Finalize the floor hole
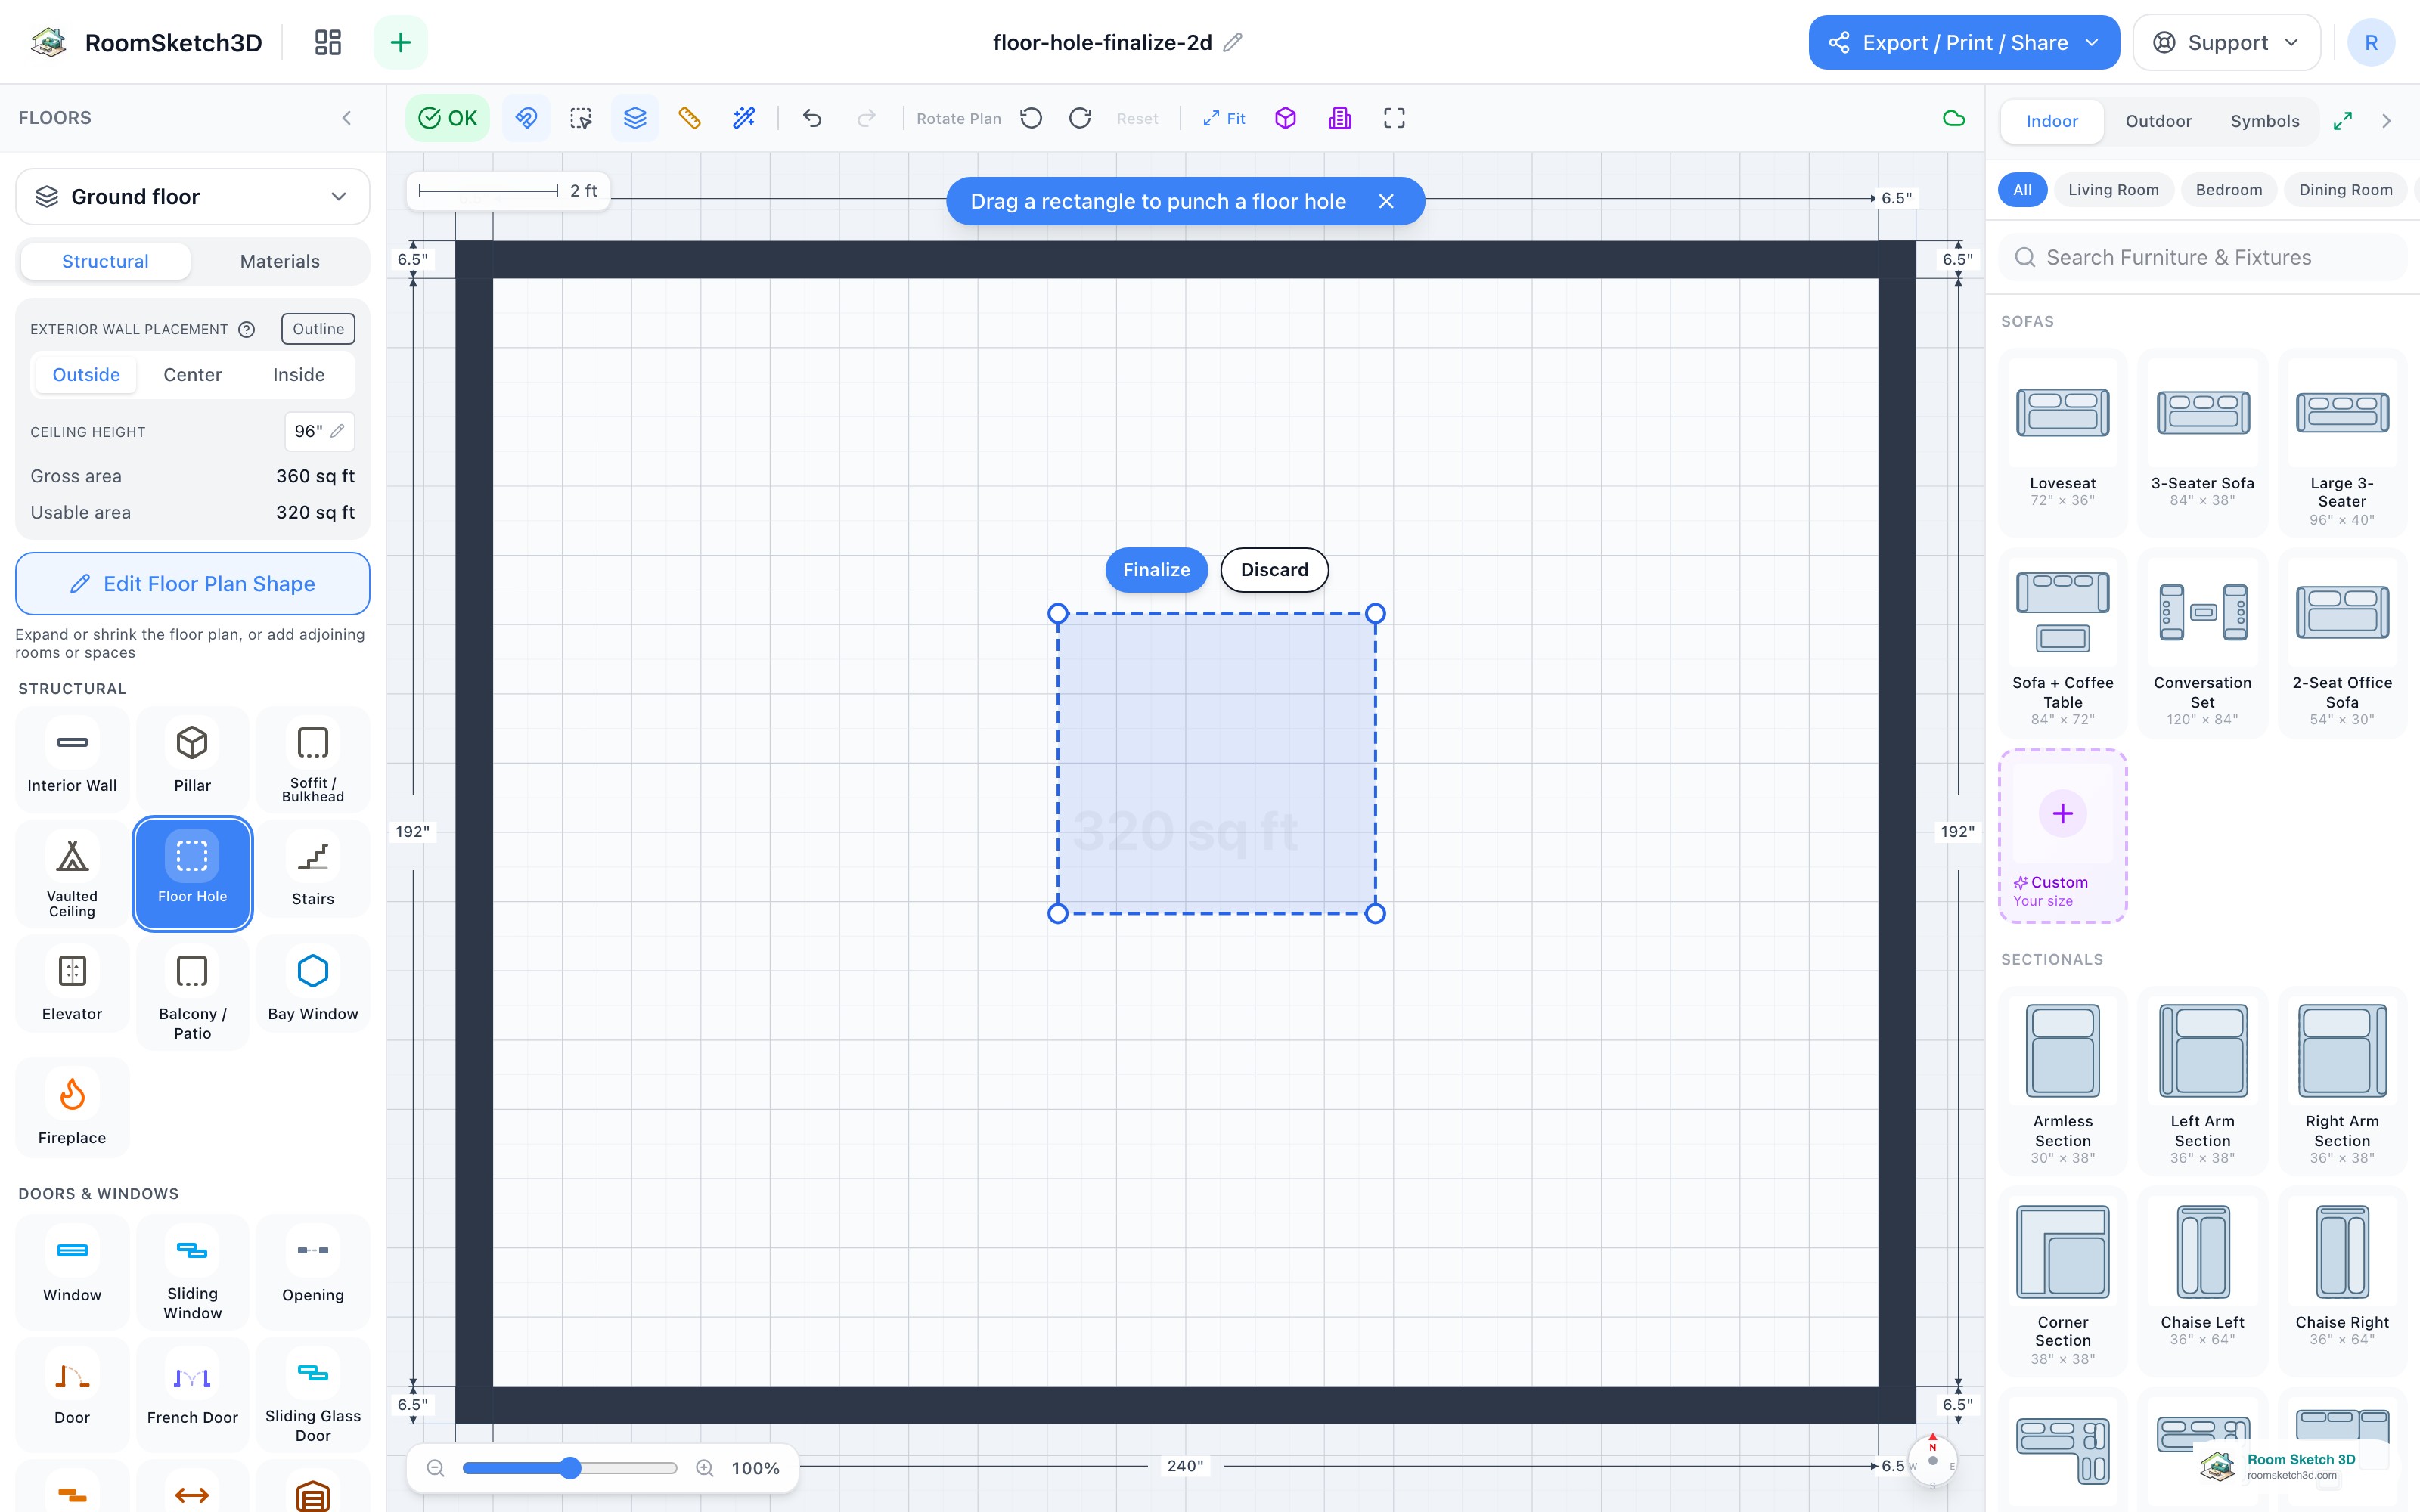 coord(1156,570)
